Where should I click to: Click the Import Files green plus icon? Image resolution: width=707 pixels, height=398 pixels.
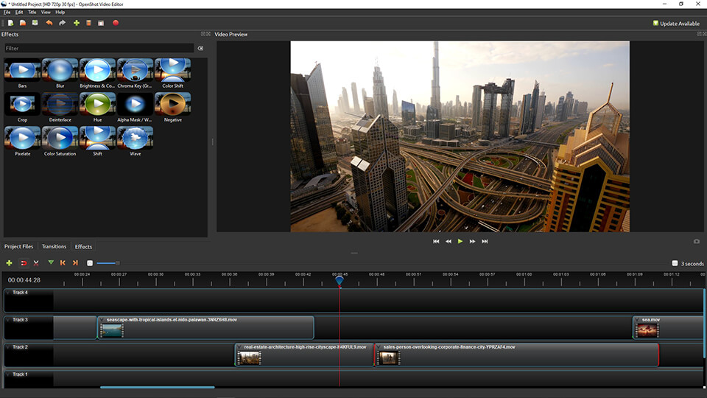76,23
